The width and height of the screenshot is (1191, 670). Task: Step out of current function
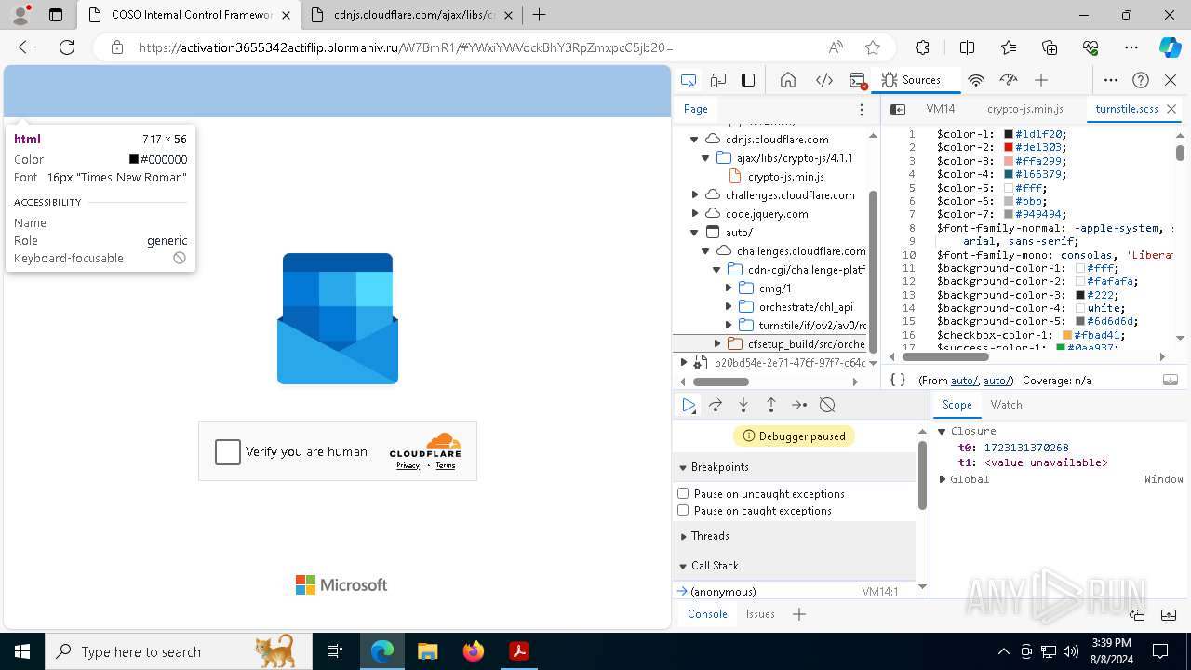pos(771,405)
